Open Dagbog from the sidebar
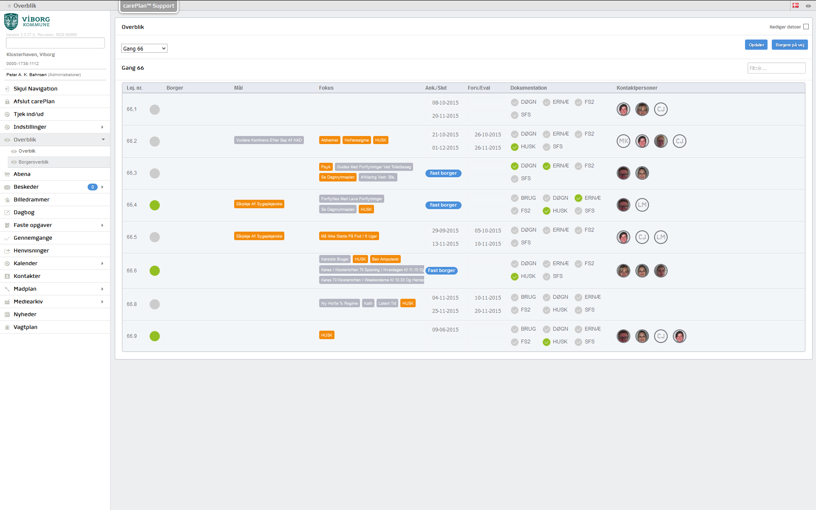 [x=24, y=212]
